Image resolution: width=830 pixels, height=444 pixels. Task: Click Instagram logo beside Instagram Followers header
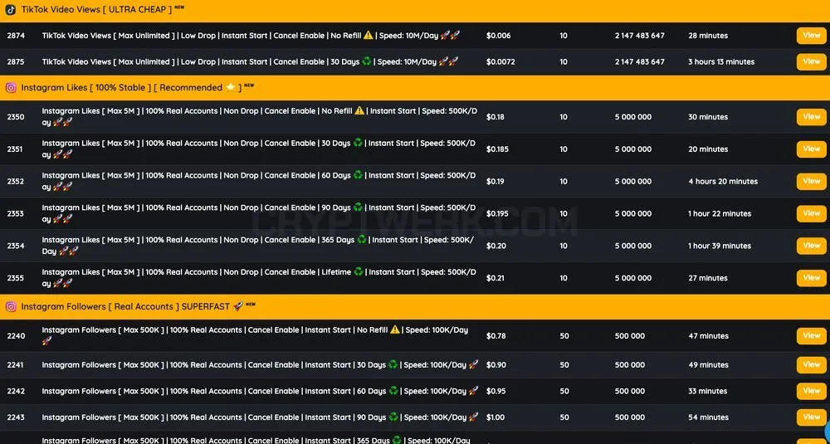pos(11,307)
